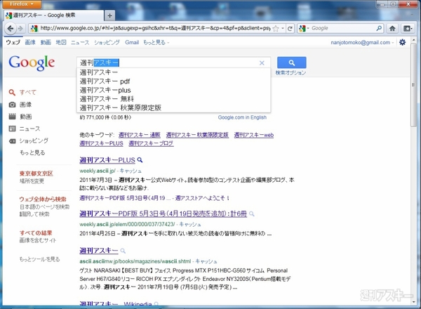The width and height of the screenshot is (421, 309).
Task: Open 動画 in Google top navigation
Action: click(x=46, y=42)
